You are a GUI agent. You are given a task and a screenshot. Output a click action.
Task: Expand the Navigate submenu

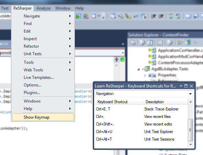tap(43, 16)
